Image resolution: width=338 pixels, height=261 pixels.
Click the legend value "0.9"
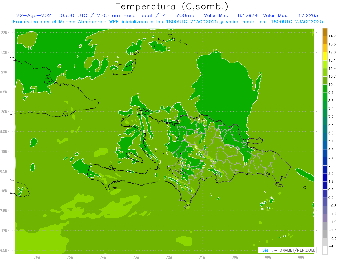pos(331,190)
